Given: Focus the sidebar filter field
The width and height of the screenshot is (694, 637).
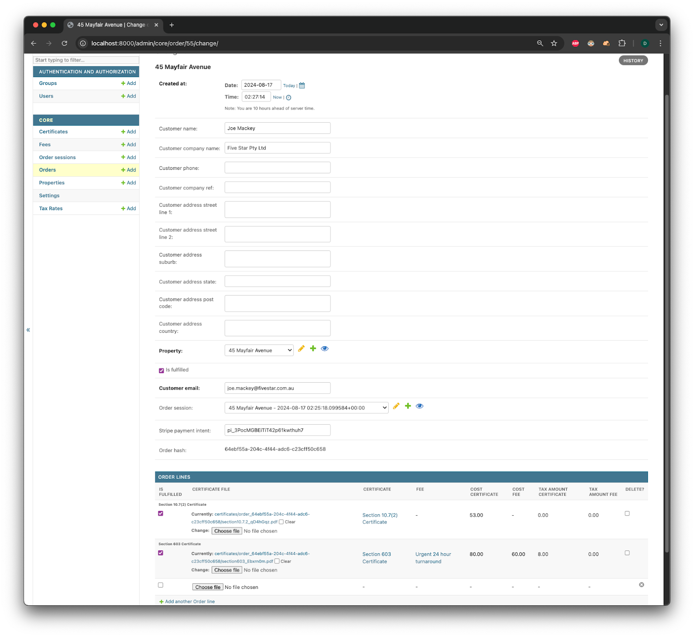Looking at the screenshot, I should click(x=86, y=60).
